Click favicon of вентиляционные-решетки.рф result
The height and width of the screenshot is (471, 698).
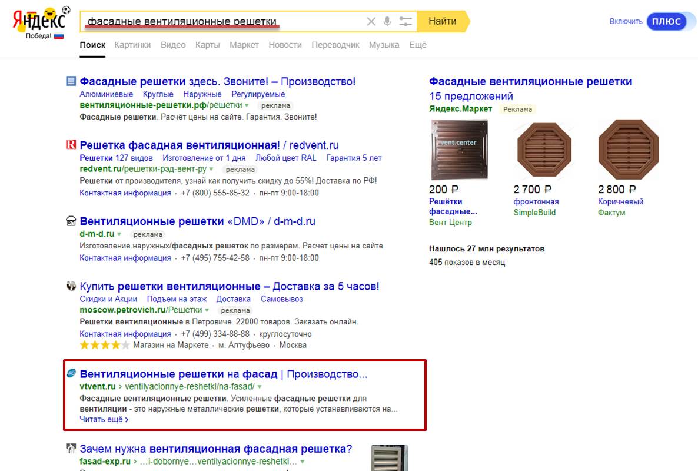click(71, 81)
